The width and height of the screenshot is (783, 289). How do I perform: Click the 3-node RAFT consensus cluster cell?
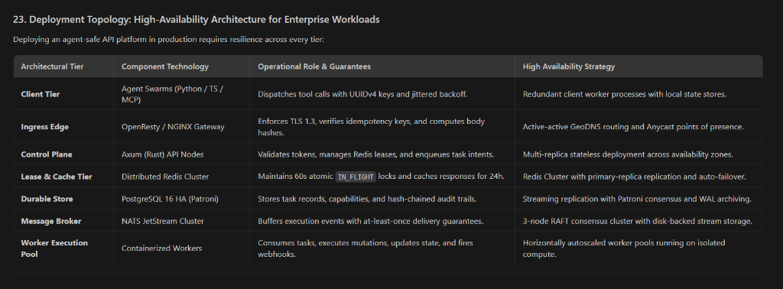coord(637,221)
